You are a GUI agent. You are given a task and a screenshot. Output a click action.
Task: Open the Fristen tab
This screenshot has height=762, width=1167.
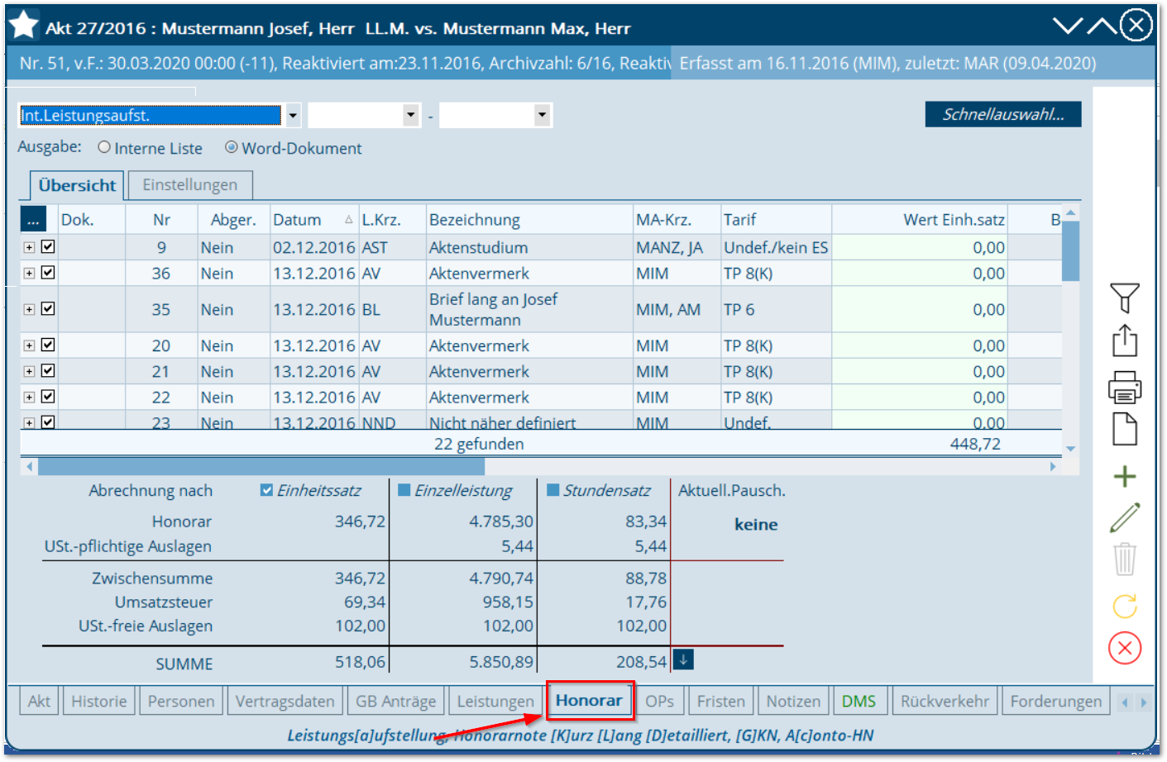pos(720,701)
